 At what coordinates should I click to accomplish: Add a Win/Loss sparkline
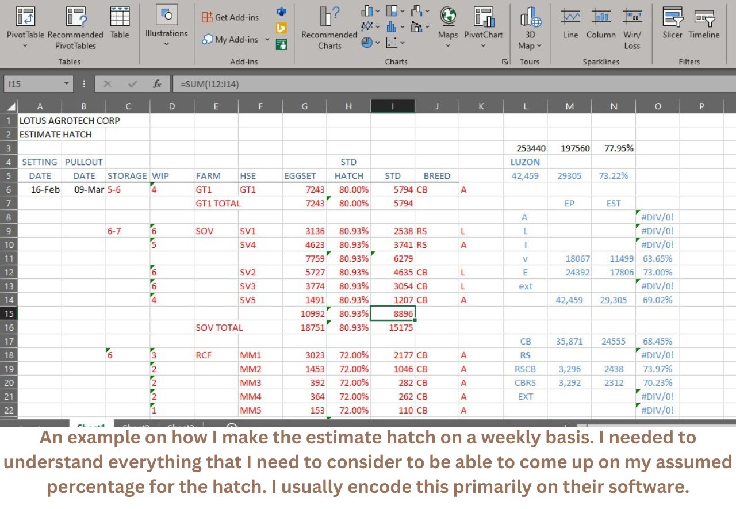pos(632,29)
